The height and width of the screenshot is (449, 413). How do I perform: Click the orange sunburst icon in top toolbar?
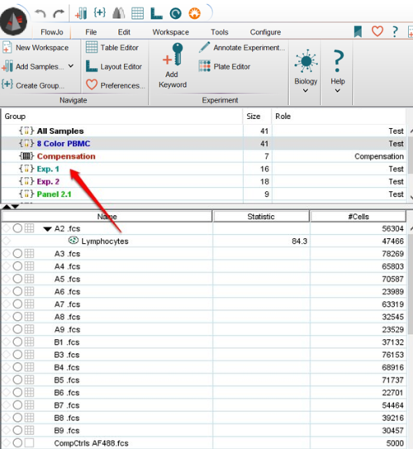[x=194, y=13]
